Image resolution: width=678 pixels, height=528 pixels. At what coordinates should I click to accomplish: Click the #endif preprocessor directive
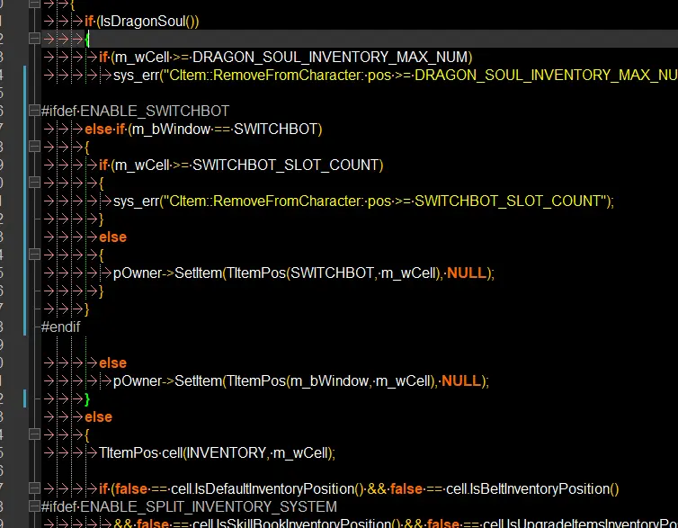pyautogui.click(x=61, y=327)
